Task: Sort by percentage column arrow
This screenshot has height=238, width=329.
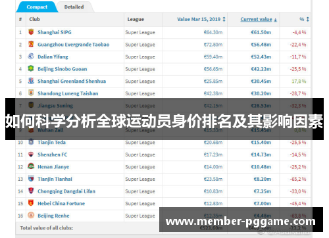Action: click(x=307, y=19)
